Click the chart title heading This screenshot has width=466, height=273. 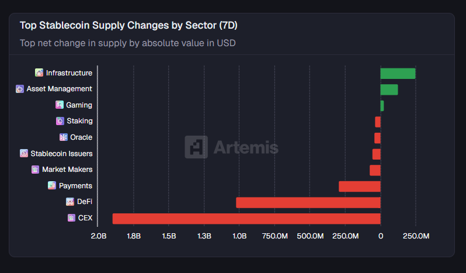pyautogui.click(x=128, y=26)
